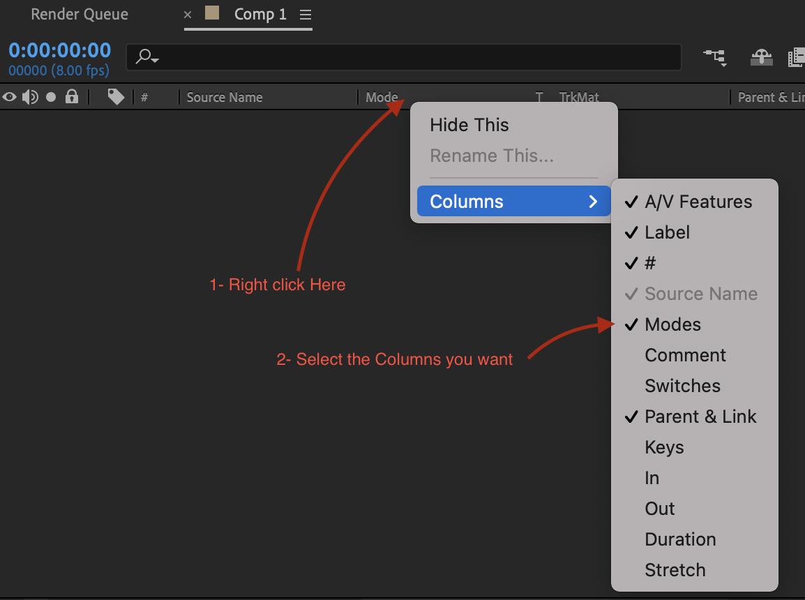Choose Hide This from the context menu
This screenshot has height=600, width=805.
pyautogui.click(x=469, y=125)
